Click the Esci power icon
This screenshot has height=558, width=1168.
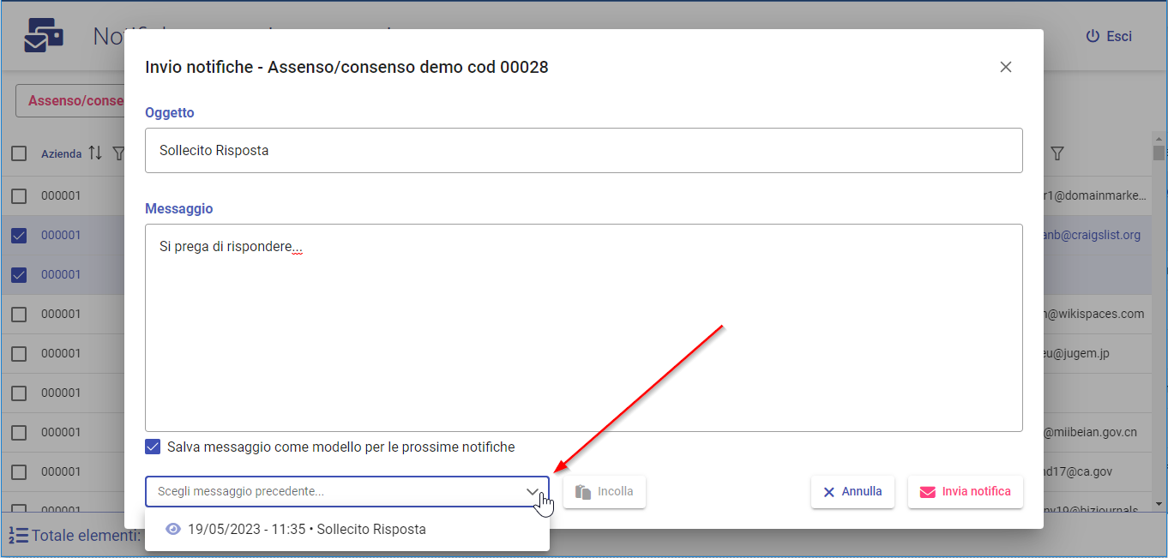(x=1093, y=36)
